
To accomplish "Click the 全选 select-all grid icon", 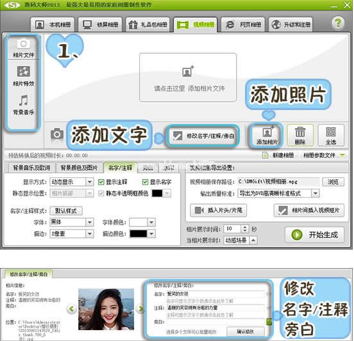I will pos(331,135).
